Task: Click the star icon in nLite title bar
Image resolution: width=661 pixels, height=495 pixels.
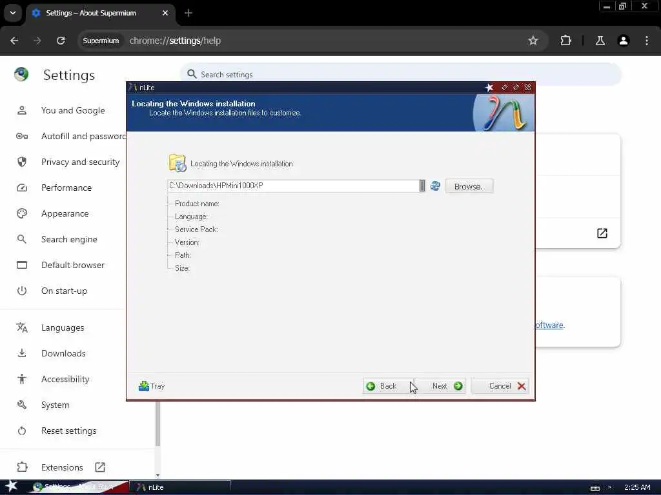Action: [x=489, y=88]
